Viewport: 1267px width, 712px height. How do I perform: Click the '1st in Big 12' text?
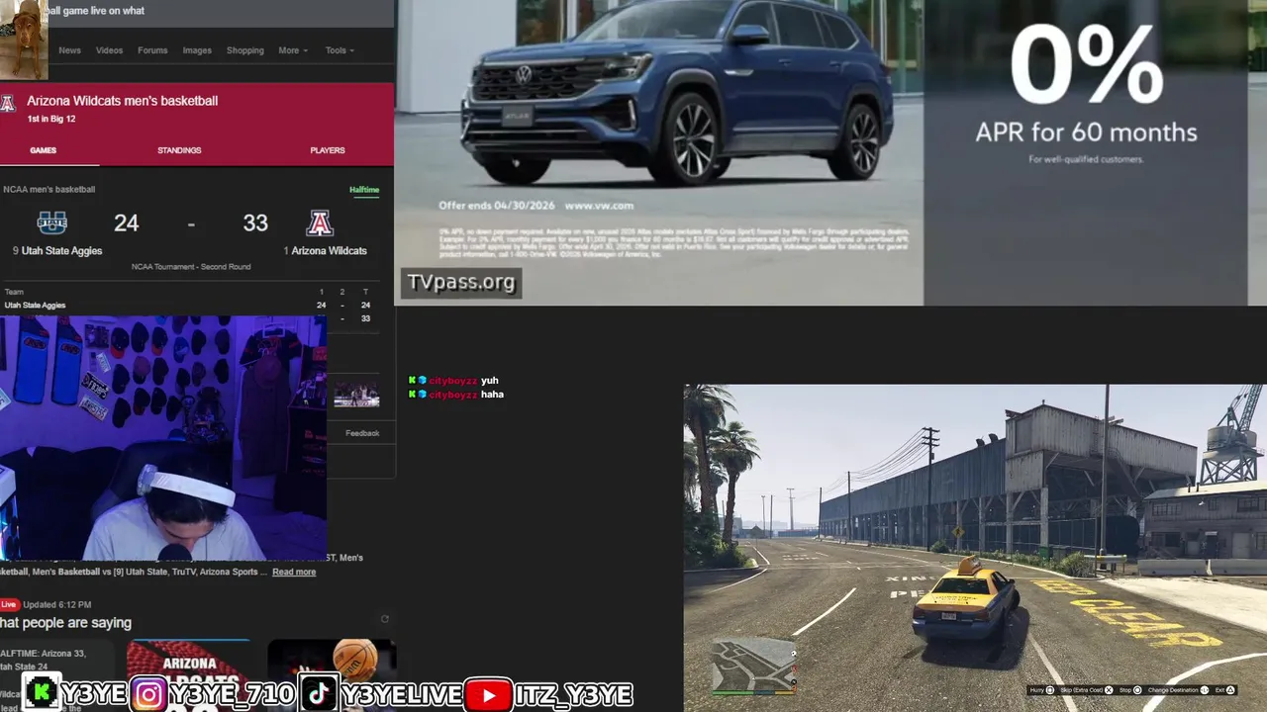pos(51,120)
